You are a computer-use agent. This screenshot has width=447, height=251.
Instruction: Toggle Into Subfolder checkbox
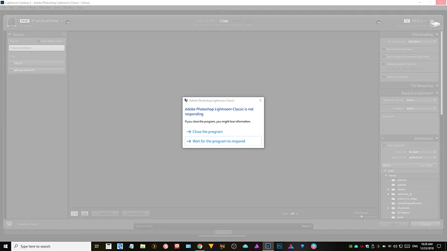tap(384, 145)
